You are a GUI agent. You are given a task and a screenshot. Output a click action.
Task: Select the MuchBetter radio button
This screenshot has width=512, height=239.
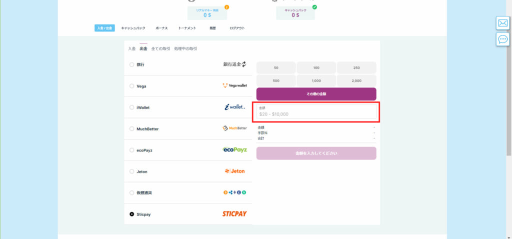131,128
